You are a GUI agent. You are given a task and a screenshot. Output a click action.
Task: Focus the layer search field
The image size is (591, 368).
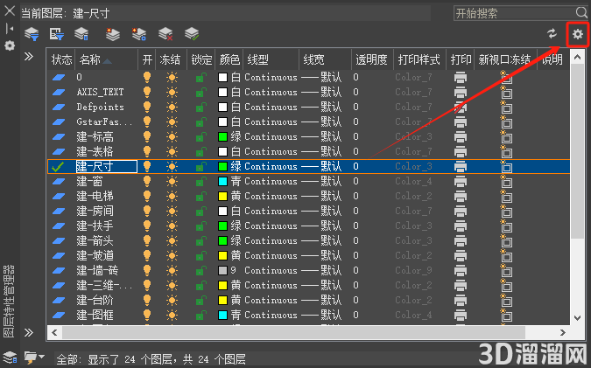(x=515, y=13)
